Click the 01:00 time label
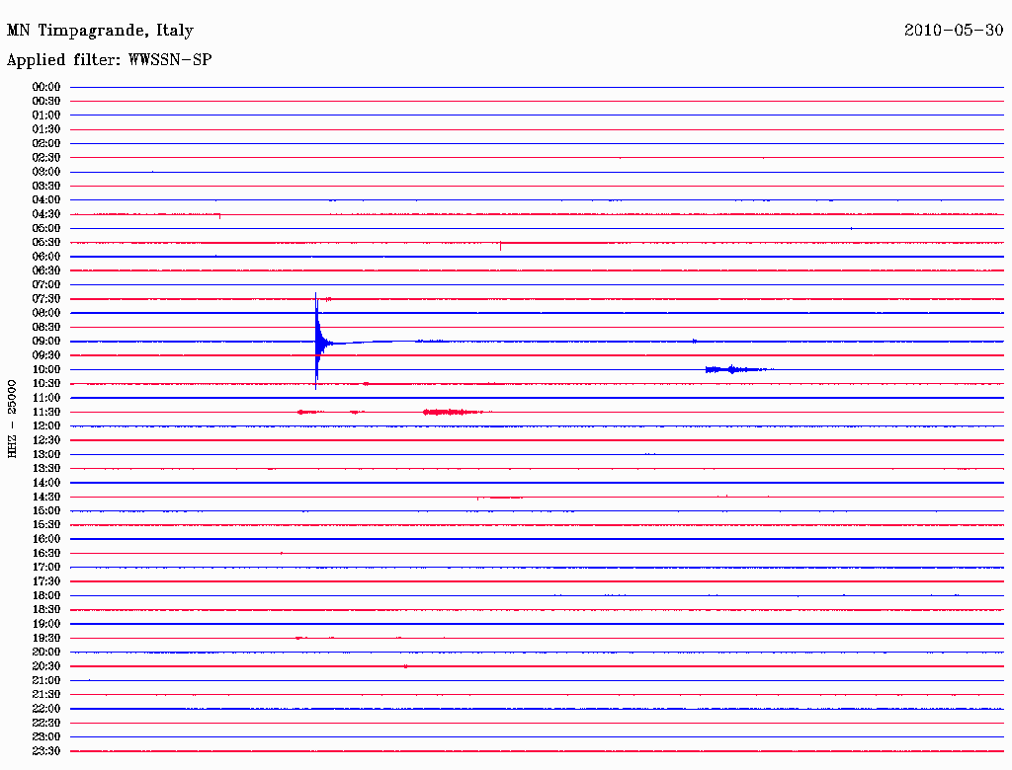Viewport: 1012px width, 770px height. (46, 115)
